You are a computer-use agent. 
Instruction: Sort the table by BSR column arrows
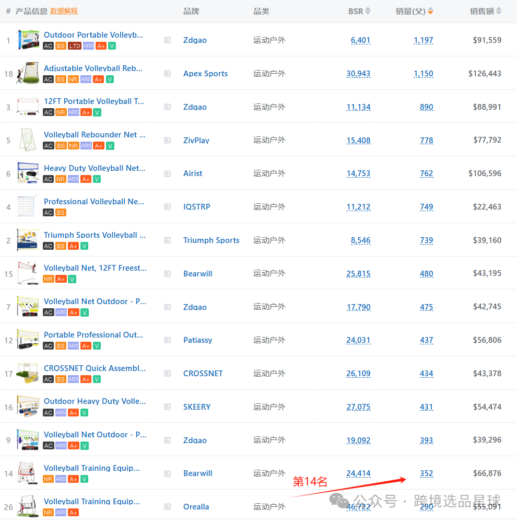[368, 11]
